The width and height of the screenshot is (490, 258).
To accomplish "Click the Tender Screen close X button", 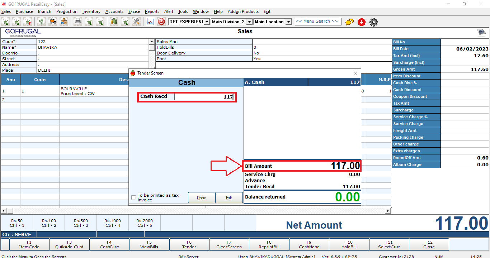I will 355,73.
